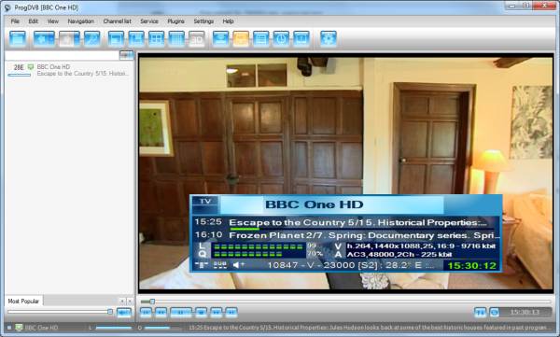The height and width of the screenshot is (337, 560).
Task: Click the grid mosaic view toolbar icon
Action: [x=176, y=38]
